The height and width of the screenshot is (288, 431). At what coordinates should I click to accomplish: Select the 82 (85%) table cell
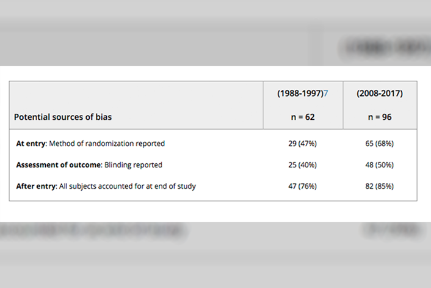380,186
